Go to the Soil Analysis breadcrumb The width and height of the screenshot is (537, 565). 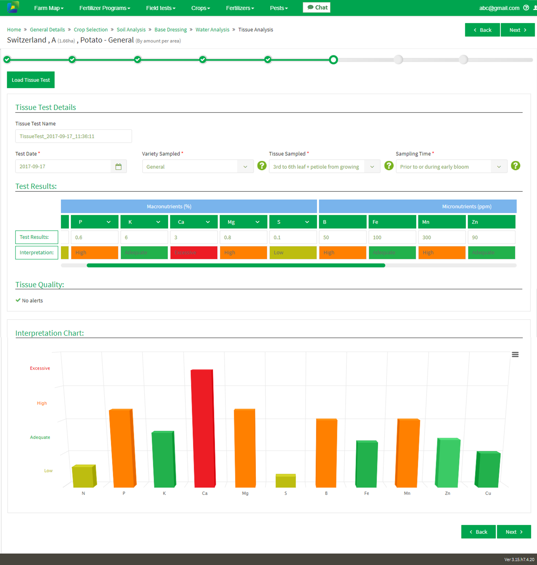(131, 30)
